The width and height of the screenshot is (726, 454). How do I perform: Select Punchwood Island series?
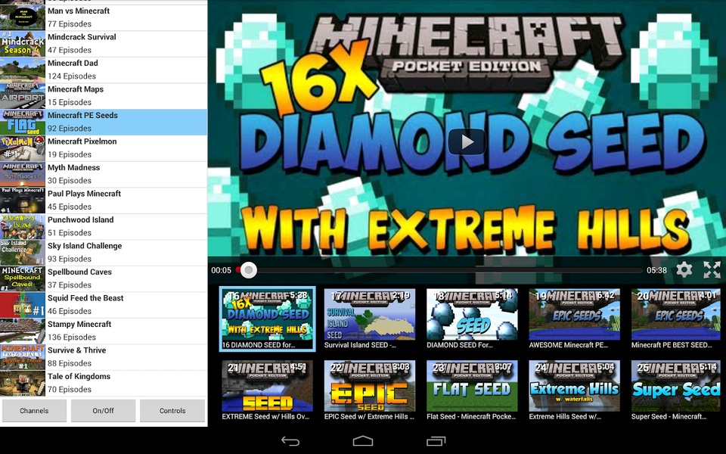[104, 226]
